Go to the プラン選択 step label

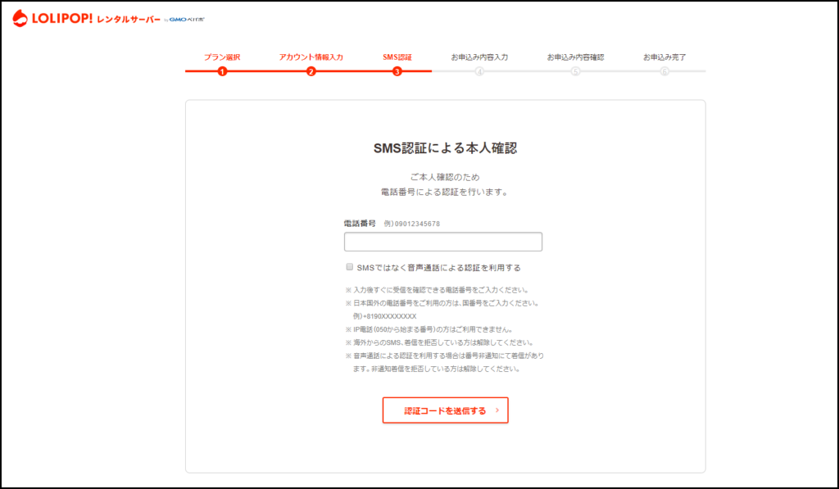(x=222, y=57)
